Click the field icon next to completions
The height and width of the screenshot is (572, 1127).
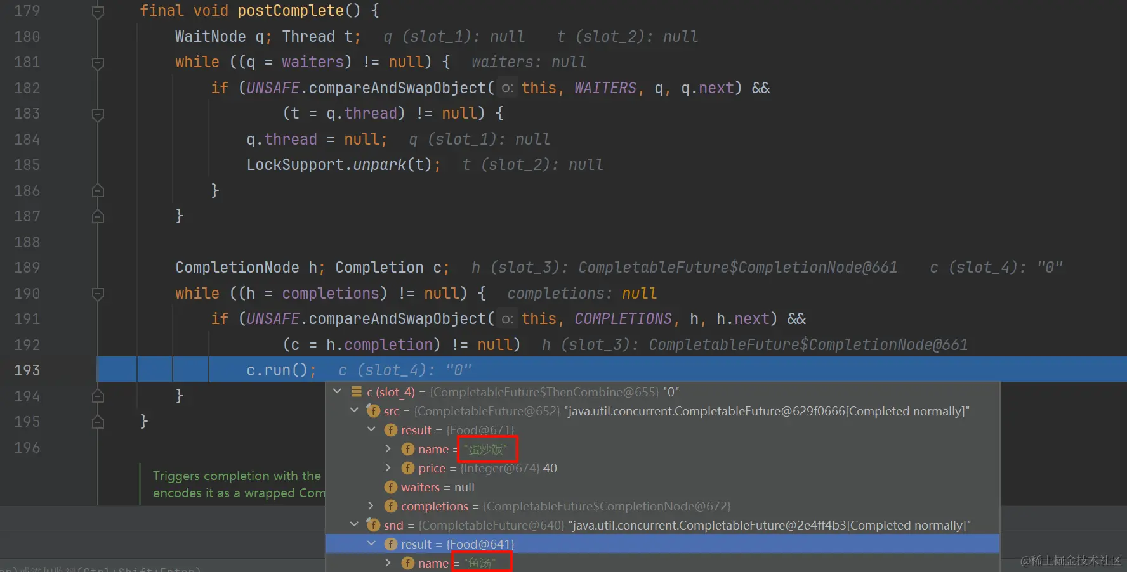click(391, 506)
